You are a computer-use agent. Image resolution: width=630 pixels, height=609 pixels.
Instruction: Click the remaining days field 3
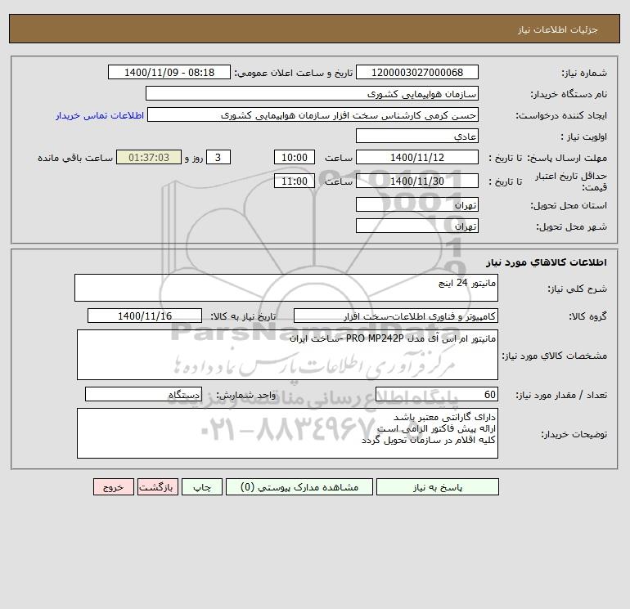pyautogui.click(x=218, y=158)
